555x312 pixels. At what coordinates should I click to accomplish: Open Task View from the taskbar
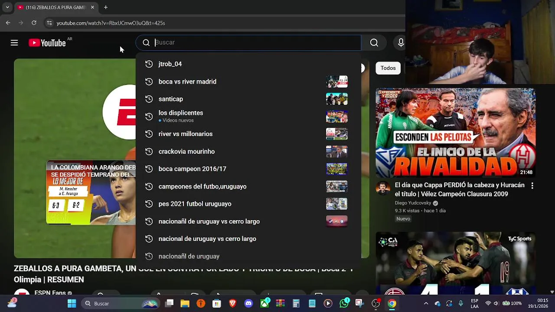point(170,303)
